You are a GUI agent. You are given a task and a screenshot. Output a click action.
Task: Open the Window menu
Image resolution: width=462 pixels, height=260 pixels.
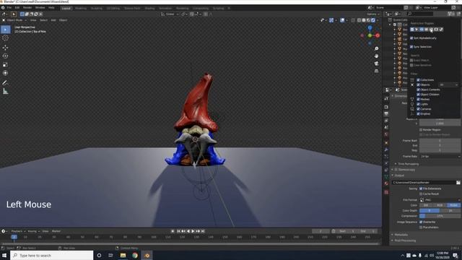(40, 8)
